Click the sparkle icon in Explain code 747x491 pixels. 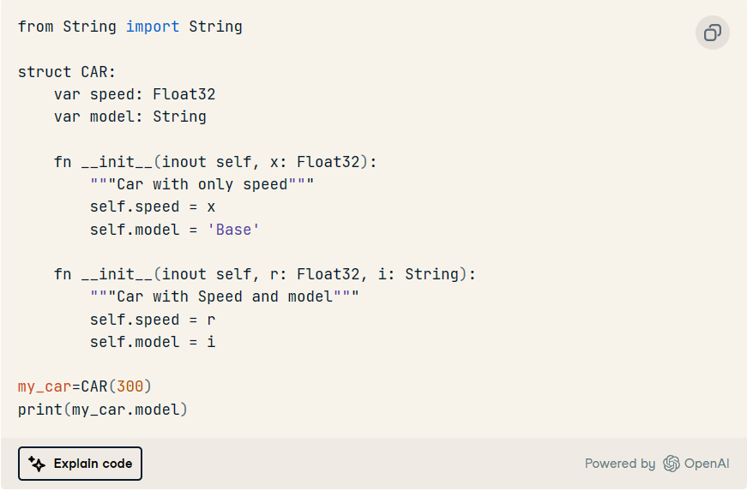(x=37, y=464)
